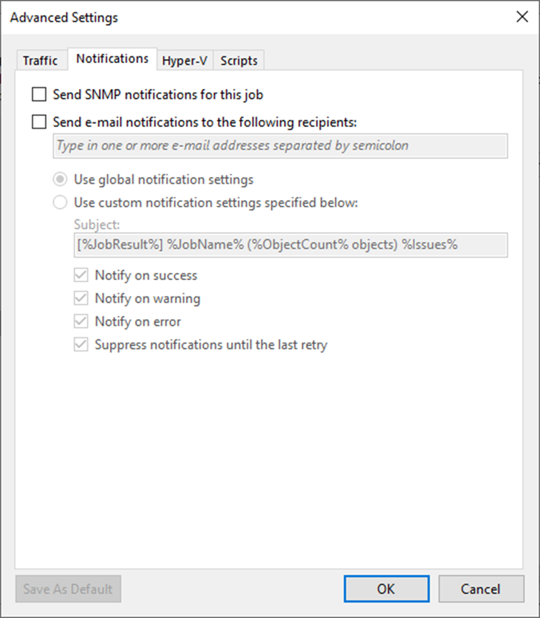Click the Subject text field
This screenshot has width=540, height=618.
(x=290, y=245)
